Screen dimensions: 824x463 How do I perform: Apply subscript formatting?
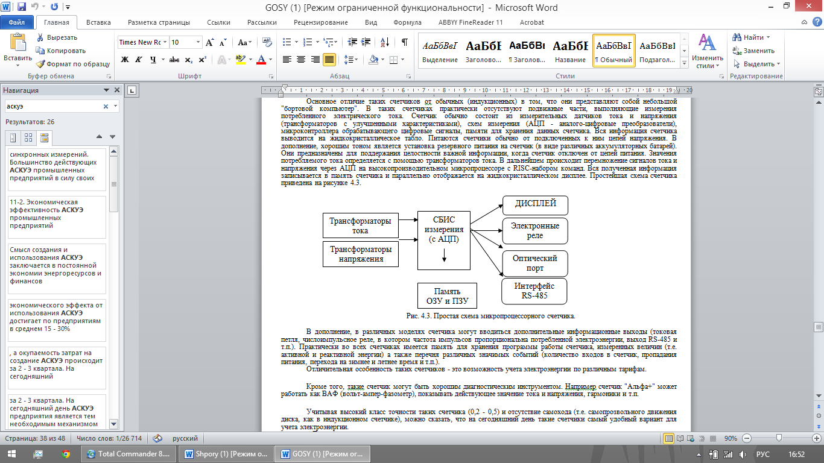(x=189, y=60)
